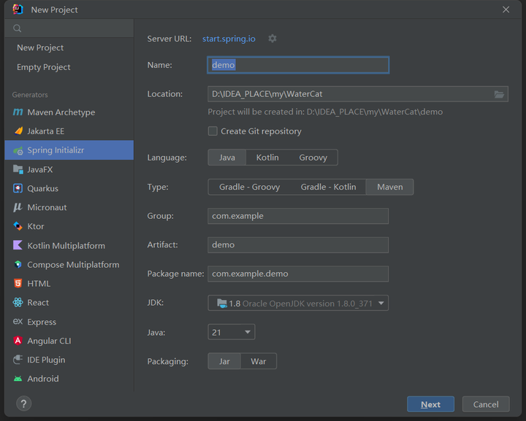Open the JDK dropdown

tap(298, 304)
